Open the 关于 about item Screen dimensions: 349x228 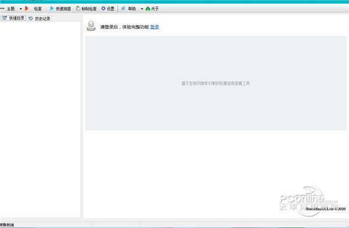click(x=155, y=9)
